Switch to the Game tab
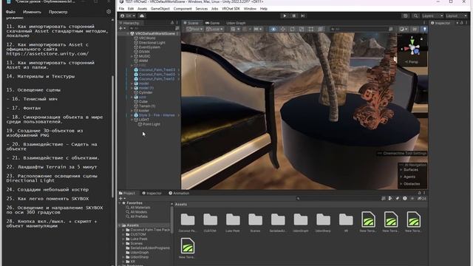Screen dimensions: 473x266 coord(212,23)
